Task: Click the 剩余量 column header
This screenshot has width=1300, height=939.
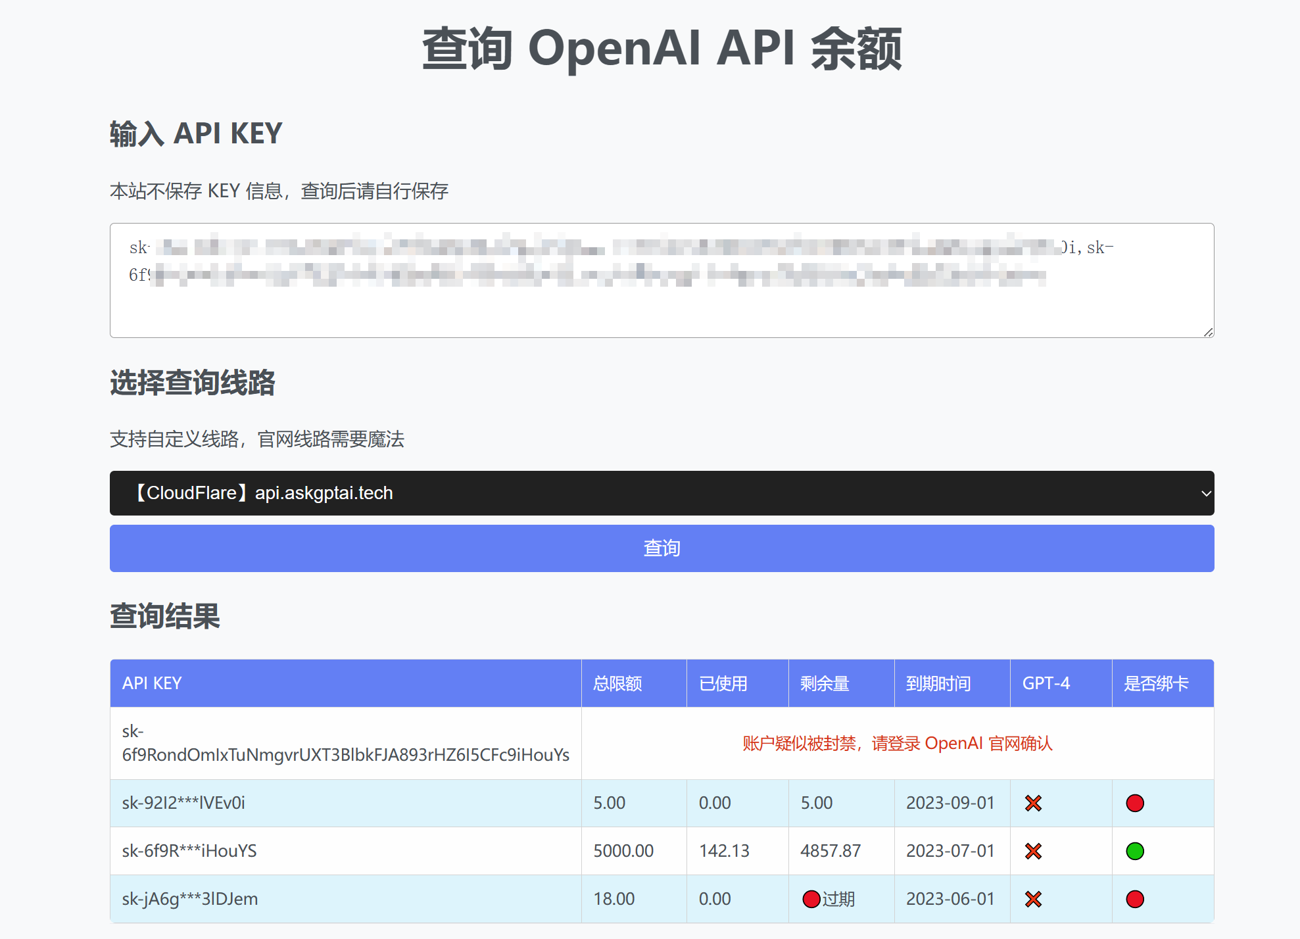Action: (x=824, y=683)
